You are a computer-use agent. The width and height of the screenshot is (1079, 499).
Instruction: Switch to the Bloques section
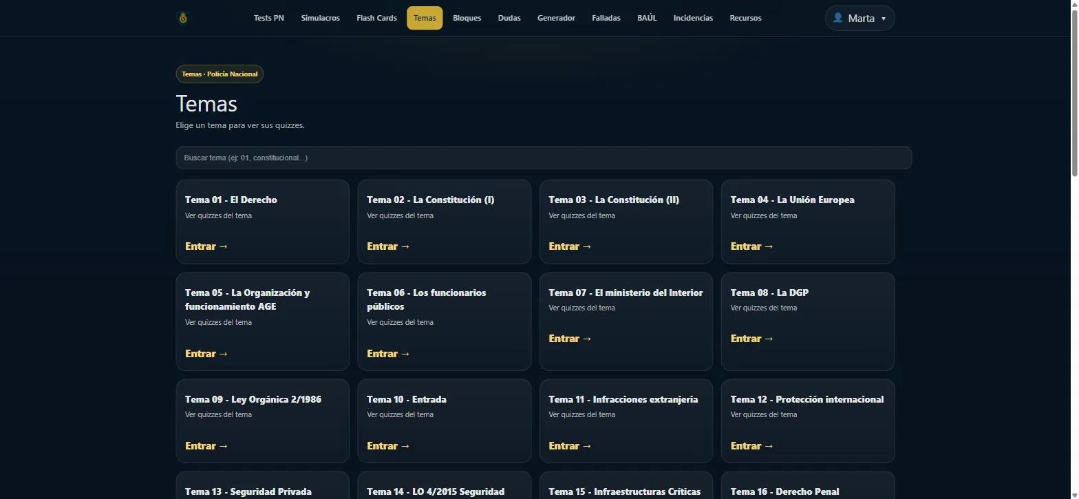click(x=467, y=18)
